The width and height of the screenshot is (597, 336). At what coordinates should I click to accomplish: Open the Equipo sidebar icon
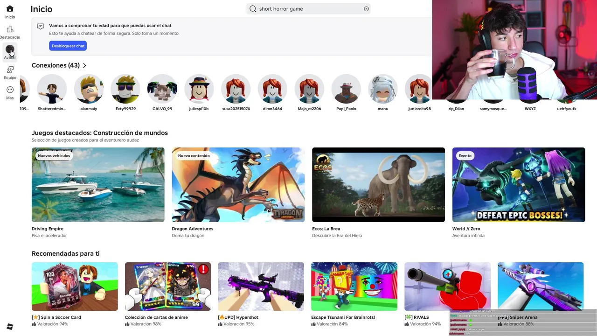point(10,70)
